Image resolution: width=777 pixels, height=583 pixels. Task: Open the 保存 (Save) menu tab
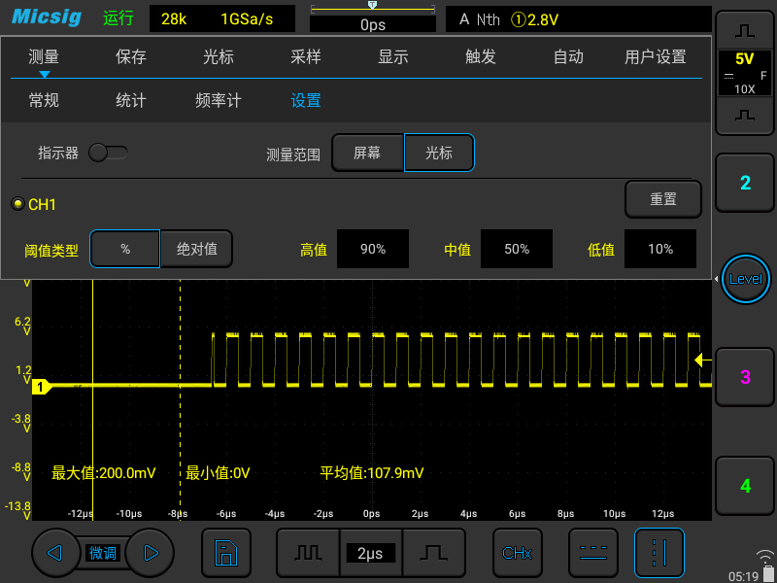tap(131, 57)
